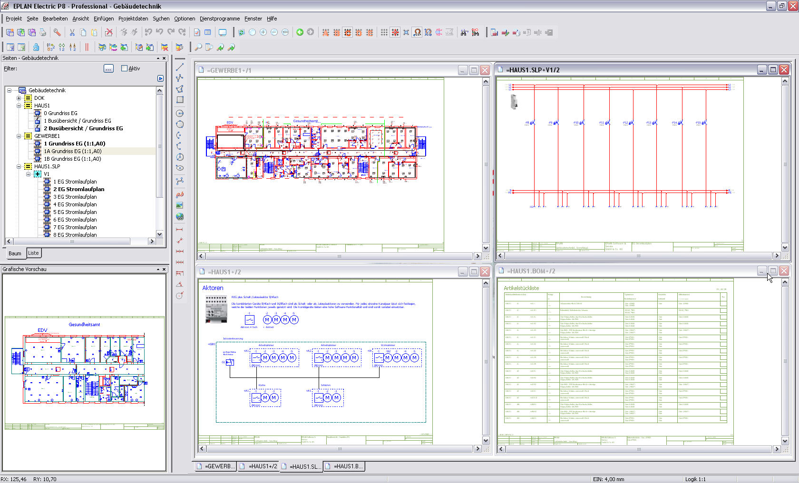The height and width of the screenshot is (483, 799).
Task: Select '4 EG Stromlaufplan' page in tree
Action: pos(75,204)
